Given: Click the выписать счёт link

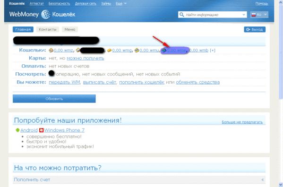Looking at the screenshot, I should (x=100, y=82).
